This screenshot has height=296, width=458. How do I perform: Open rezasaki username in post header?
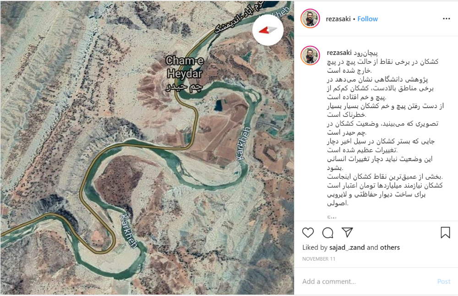(338, 19)
